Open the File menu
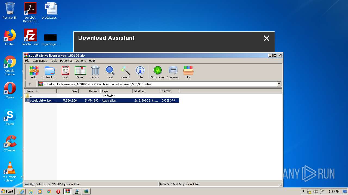 pyautogui.click(x=27, y=61)
